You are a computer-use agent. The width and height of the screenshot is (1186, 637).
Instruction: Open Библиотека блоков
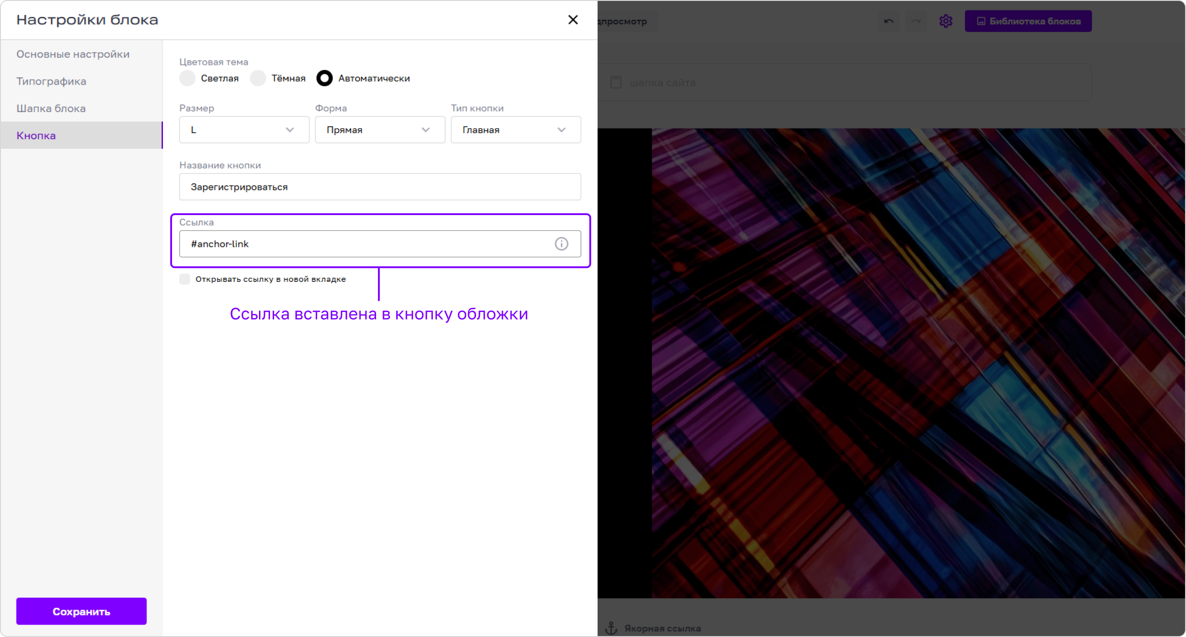point(1028,21)
